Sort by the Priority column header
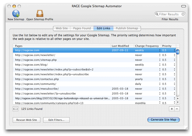Image resolution: width=192 pixels, height=136 pixels. 169,46
